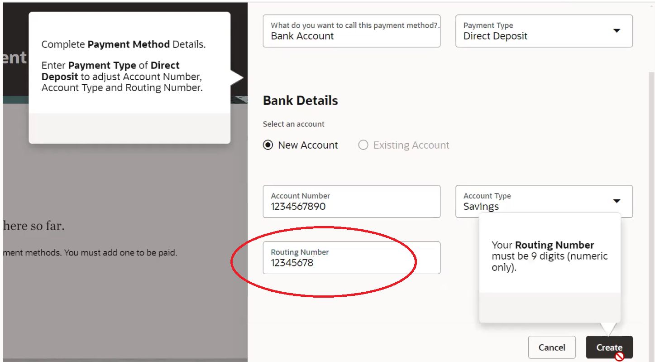Click the 'here so far.' background text
Viewport: 655px width, 362px height.
pos(33,226)
